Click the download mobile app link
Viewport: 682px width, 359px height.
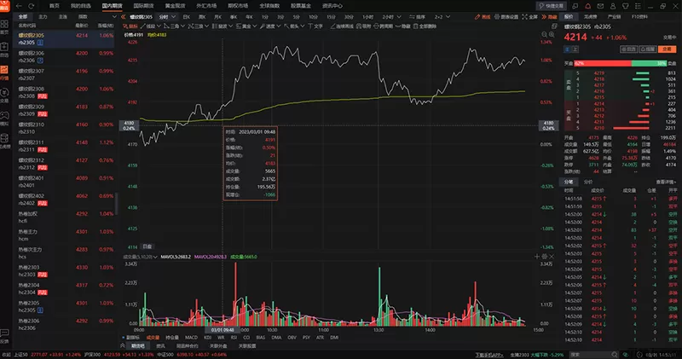[x=488, y=355]
